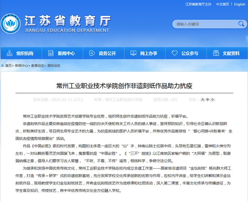Click the 公众参与 heart icon
This screenshot has width=248, height=201.
point(174,53)
